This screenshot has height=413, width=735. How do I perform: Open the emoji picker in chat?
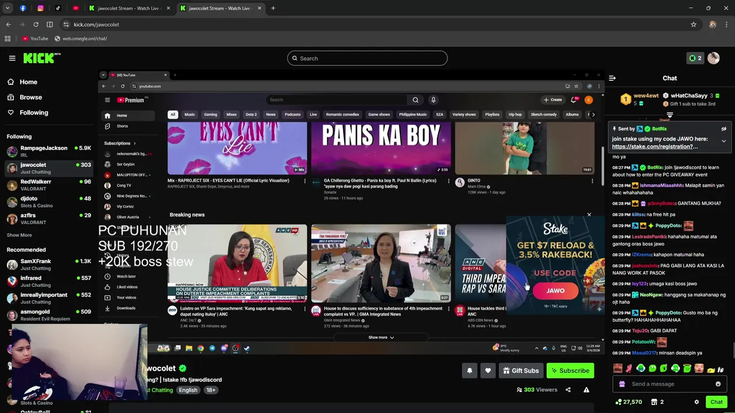(718, 384)
